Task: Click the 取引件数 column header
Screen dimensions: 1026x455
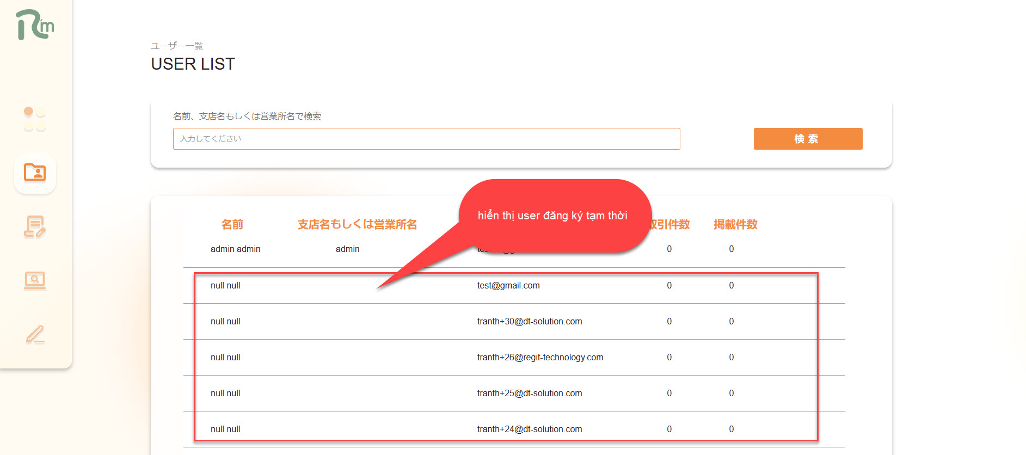Action: (671, 224)
